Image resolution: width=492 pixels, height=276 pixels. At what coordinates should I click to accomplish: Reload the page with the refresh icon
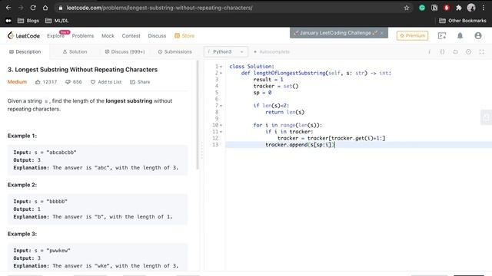tap(33, 8)
